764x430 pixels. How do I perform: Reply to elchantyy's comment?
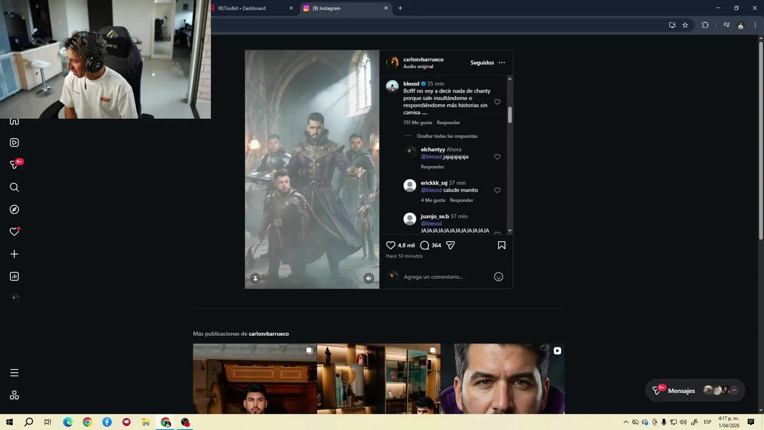432,167
